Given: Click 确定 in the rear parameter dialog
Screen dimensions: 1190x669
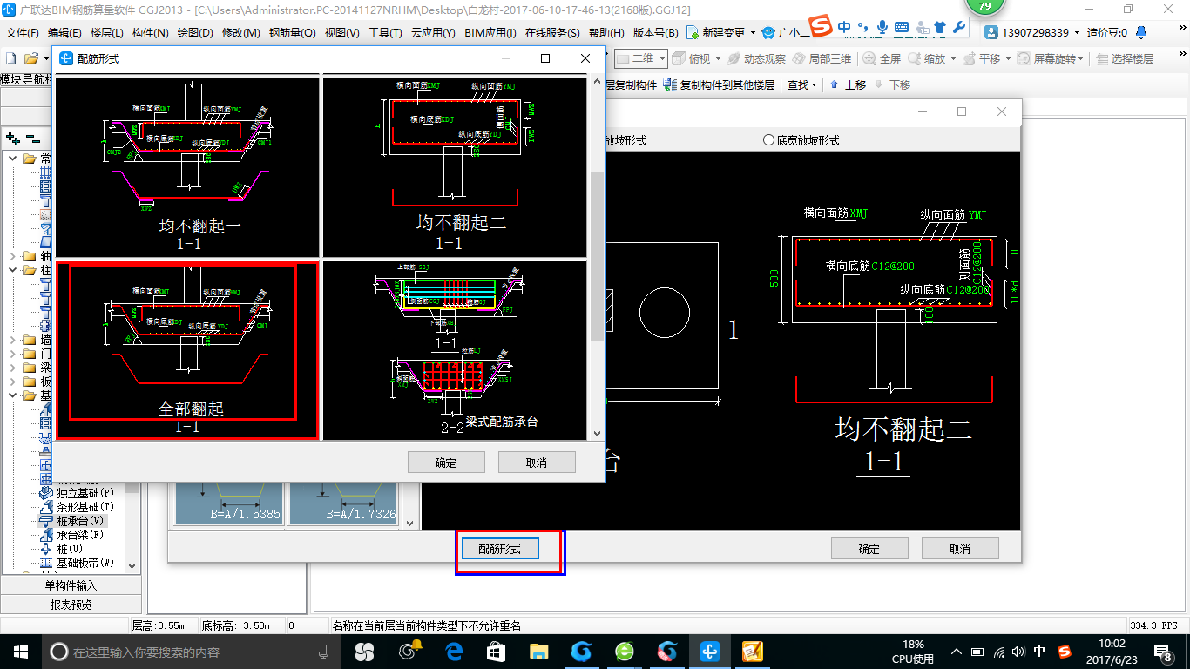Looking at the screenshot, I should click(869, 549).
